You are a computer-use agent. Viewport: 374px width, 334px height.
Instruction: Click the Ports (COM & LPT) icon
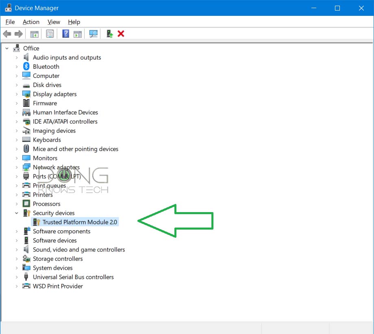(26, 176)
